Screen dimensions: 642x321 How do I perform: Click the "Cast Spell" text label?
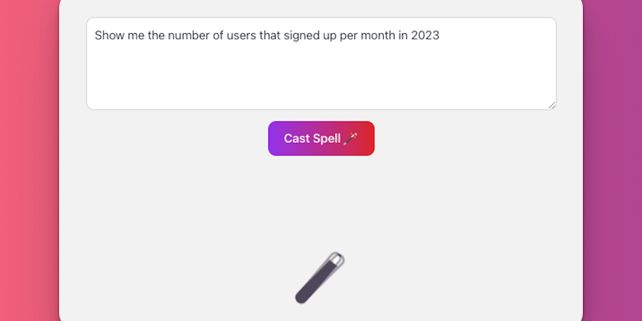(312, 139)
